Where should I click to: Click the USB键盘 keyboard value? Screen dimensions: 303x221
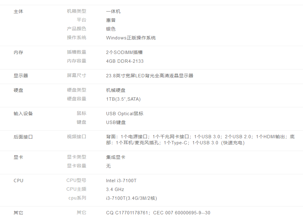click(116, 122)
